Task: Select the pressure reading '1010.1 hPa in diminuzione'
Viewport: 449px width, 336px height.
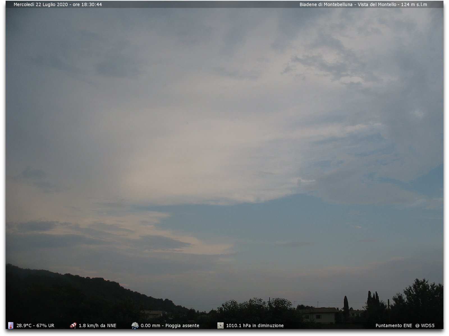Action: coord(255,326)
